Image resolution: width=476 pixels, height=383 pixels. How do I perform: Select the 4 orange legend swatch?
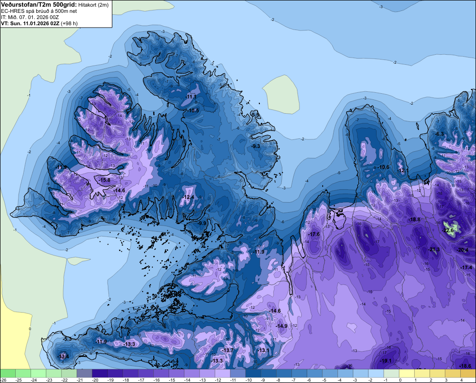tap(468, 373)
